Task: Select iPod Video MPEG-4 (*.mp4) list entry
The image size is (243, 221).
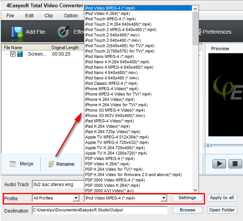Action: 138,8
